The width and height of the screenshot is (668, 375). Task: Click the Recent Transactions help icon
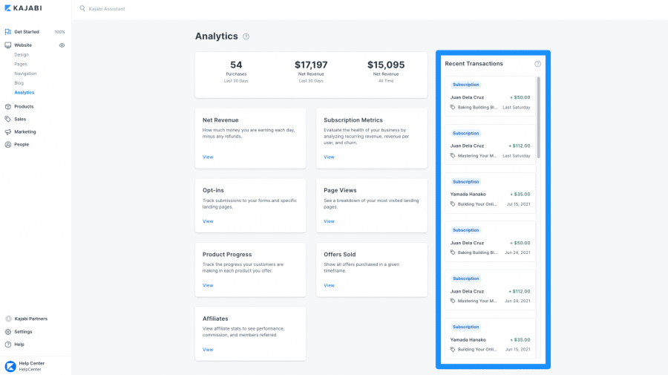[537, 64]
